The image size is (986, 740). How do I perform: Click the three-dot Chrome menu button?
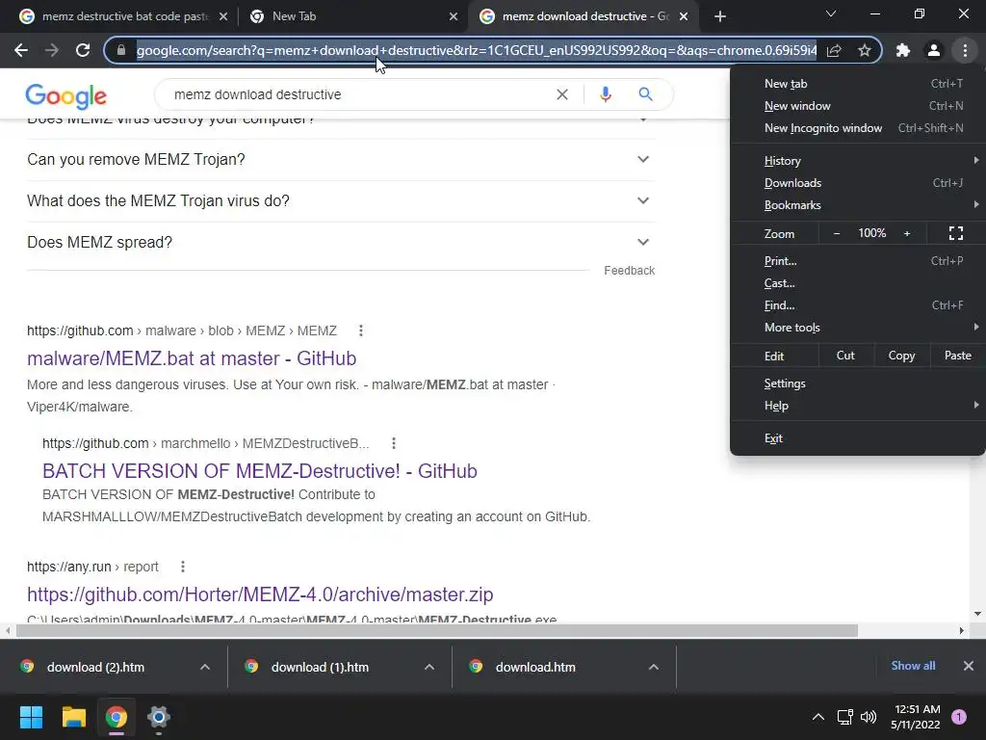965,50
